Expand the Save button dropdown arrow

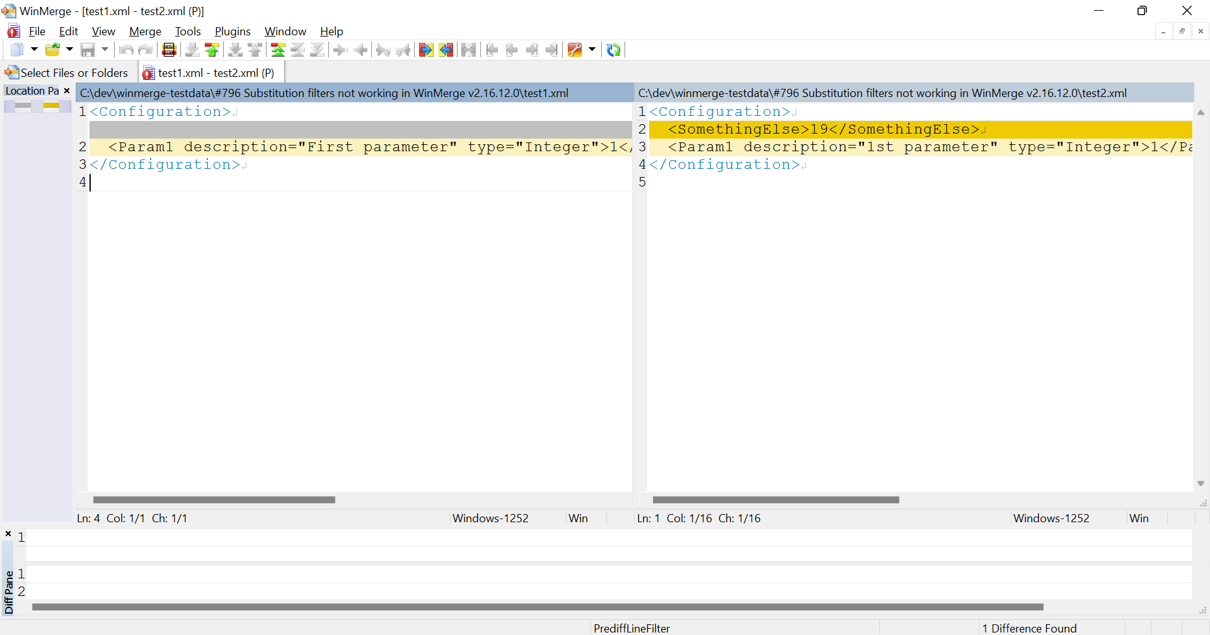pos(105,50)
